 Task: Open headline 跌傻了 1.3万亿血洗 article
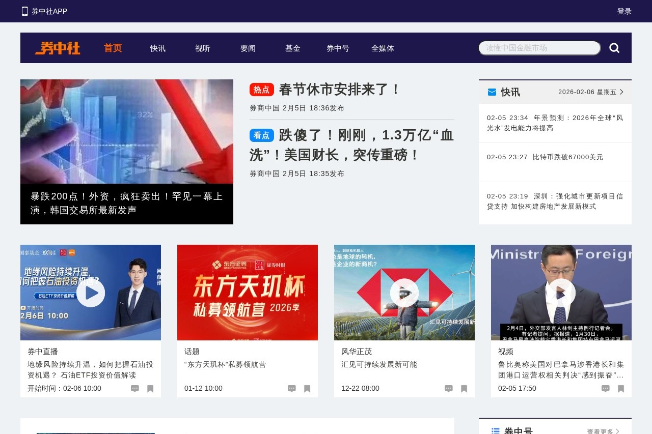point(351,145)
